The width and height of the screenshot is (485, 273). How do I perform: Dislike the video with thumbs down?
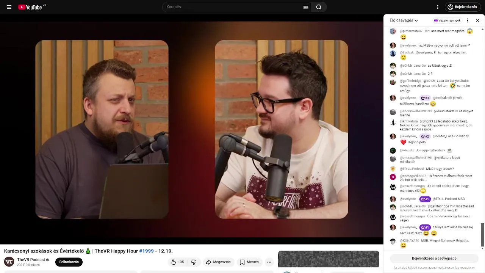(194, 262)
